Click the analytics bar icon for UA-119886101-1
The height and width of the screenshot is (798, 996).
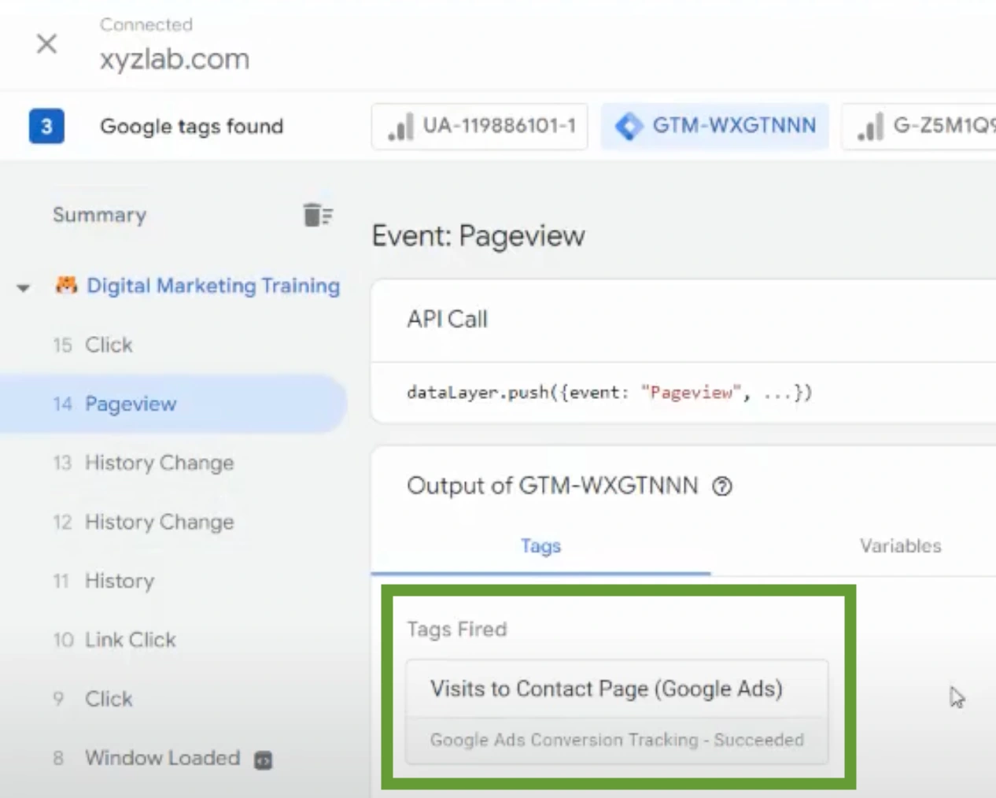400,127
